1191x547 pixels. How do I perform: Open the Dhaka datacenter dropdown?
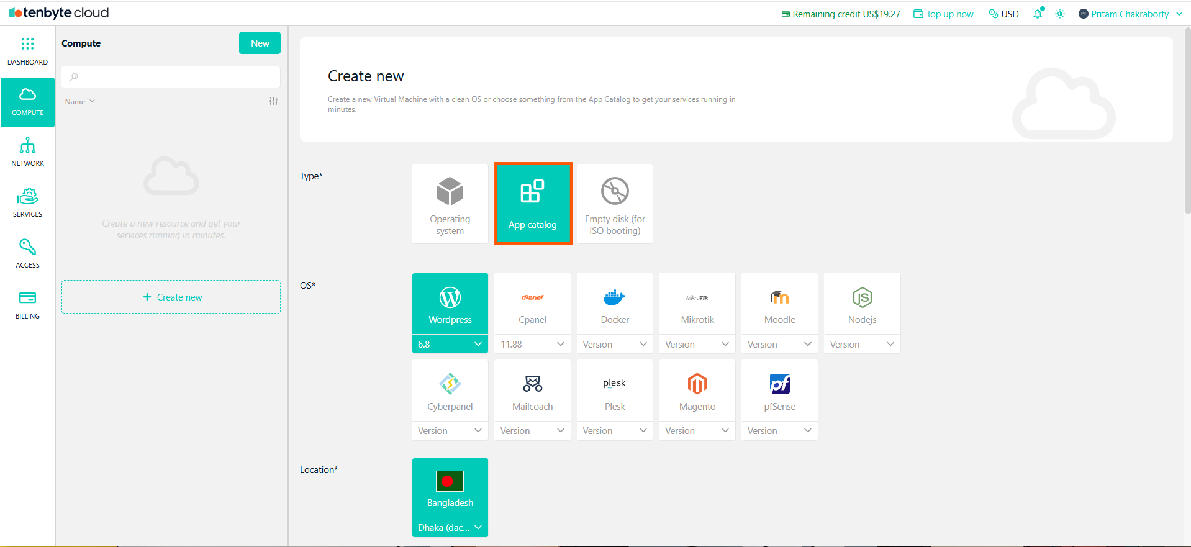450,528
